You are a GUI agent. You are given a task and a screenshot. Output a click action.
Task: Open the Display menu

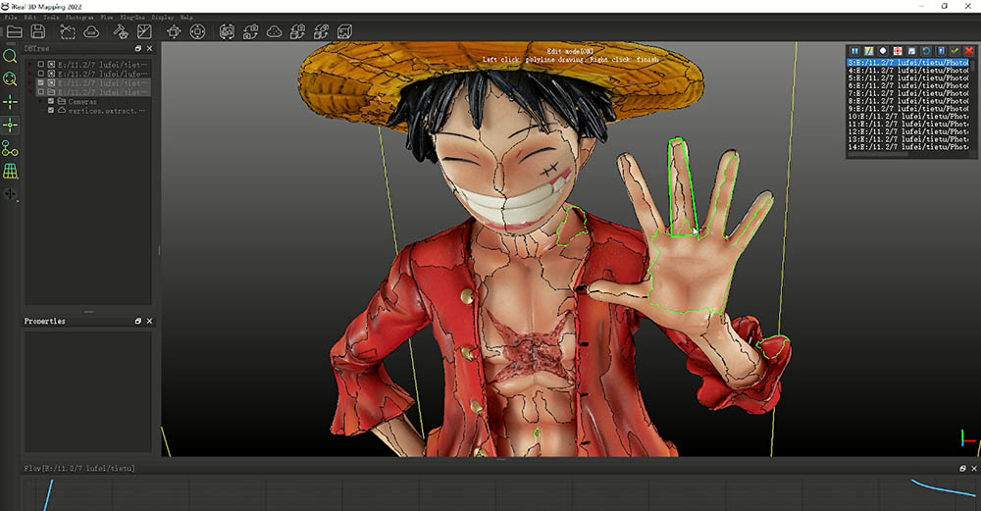click(x=163, y=18)
